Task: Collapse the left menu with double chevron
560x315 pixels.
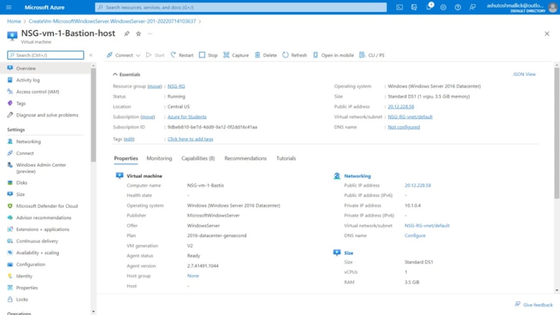Action: pos(91,55)
